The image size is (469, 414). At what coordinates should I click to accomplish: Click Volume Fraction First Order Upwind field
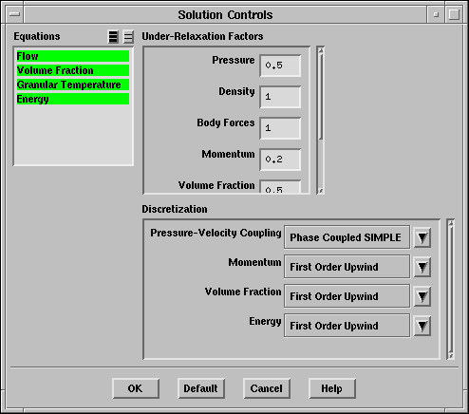point(347,296)
